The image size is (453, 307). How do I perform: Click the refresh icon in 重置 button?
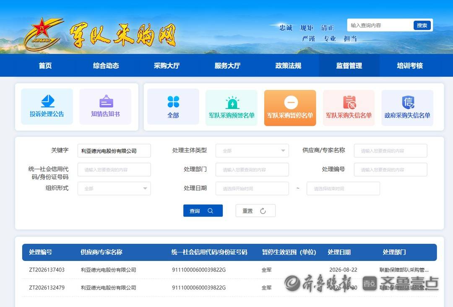tap(263, 211)
